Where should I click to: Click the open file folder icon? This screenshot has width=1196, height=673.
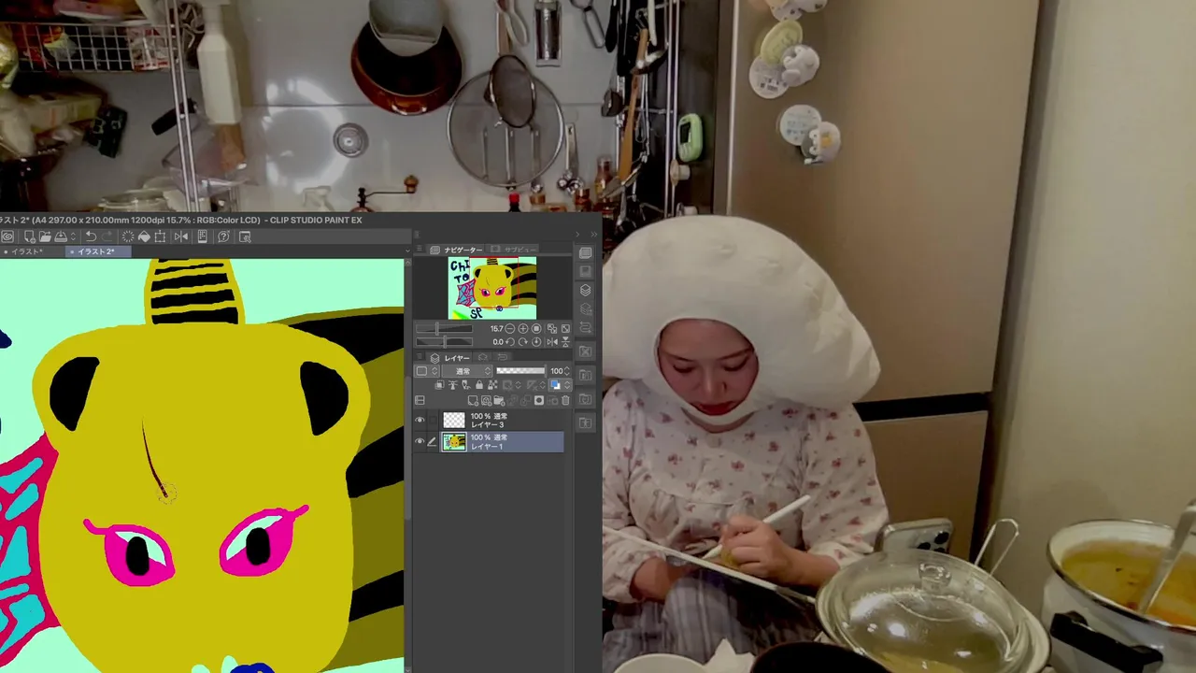coord(45,236)
